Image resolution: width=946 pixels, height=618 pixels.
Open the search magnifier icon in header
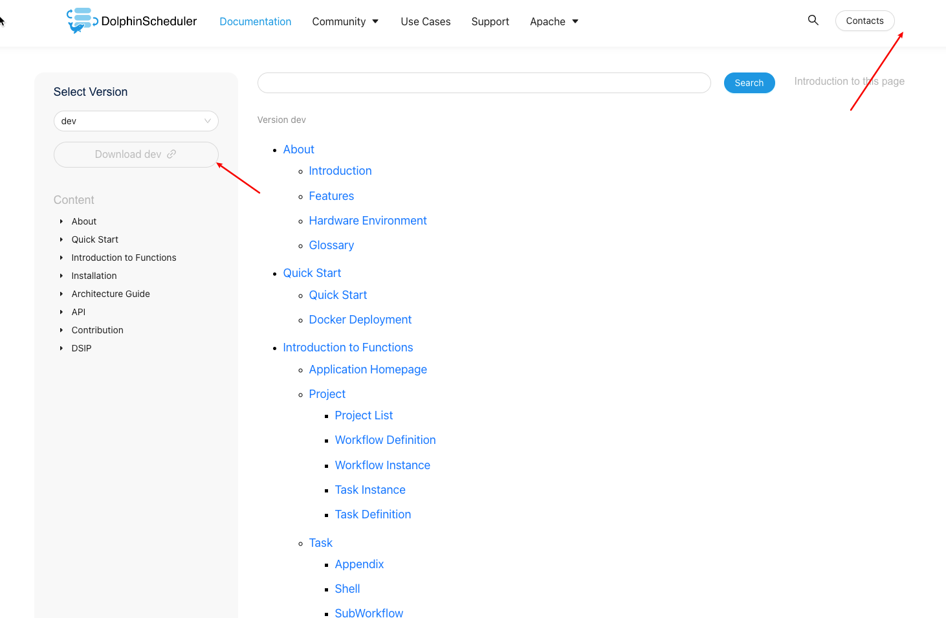[x=813, y=21]
